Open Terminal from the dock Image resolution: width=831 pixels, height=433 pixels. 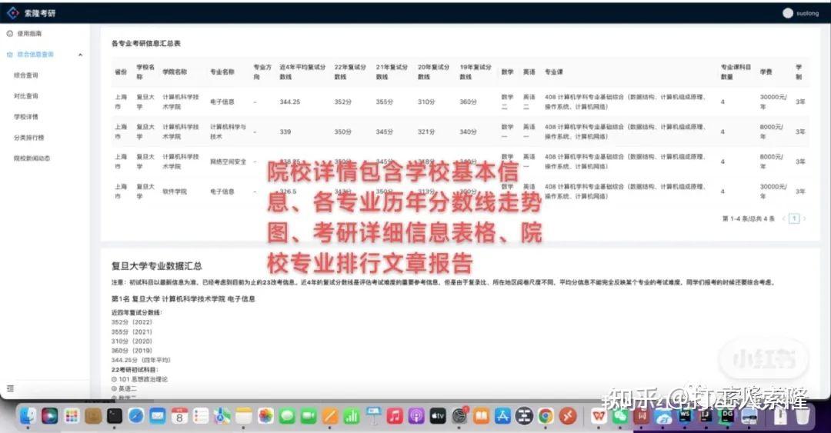[115, 416]
